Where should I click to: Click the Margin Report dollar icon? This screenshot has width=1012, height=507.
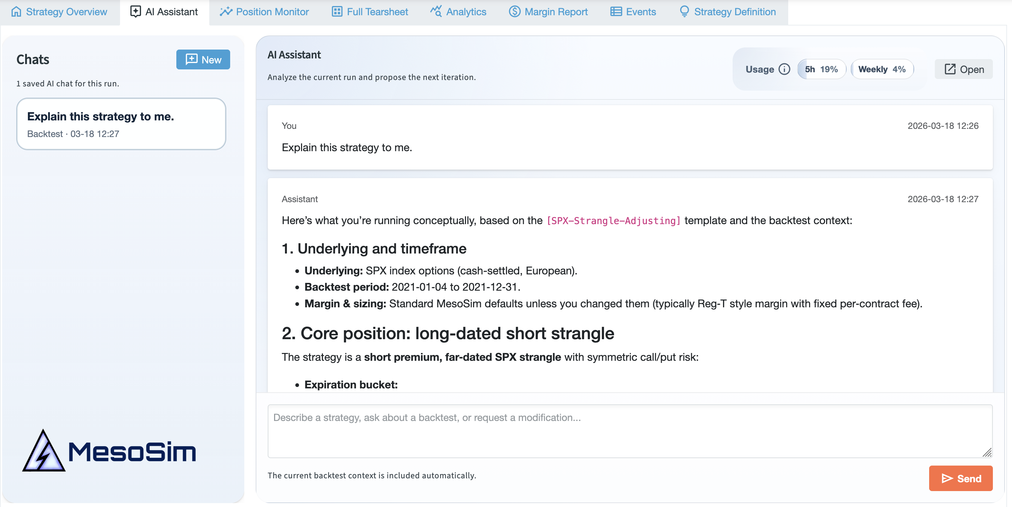point(514,12)
